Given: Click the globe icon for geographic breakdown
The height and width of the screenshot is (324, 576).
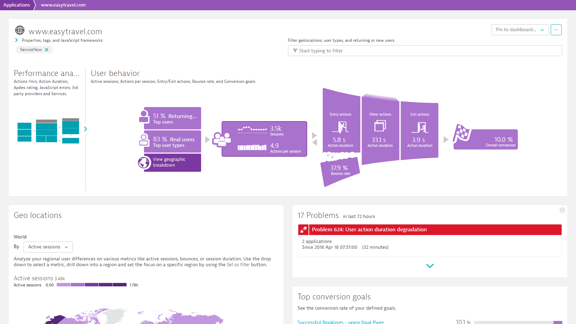Looking at the screenshot, I should tap(144, 163).
